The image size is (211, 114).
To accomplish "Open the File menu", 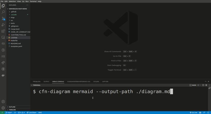I will pos(2,1).
